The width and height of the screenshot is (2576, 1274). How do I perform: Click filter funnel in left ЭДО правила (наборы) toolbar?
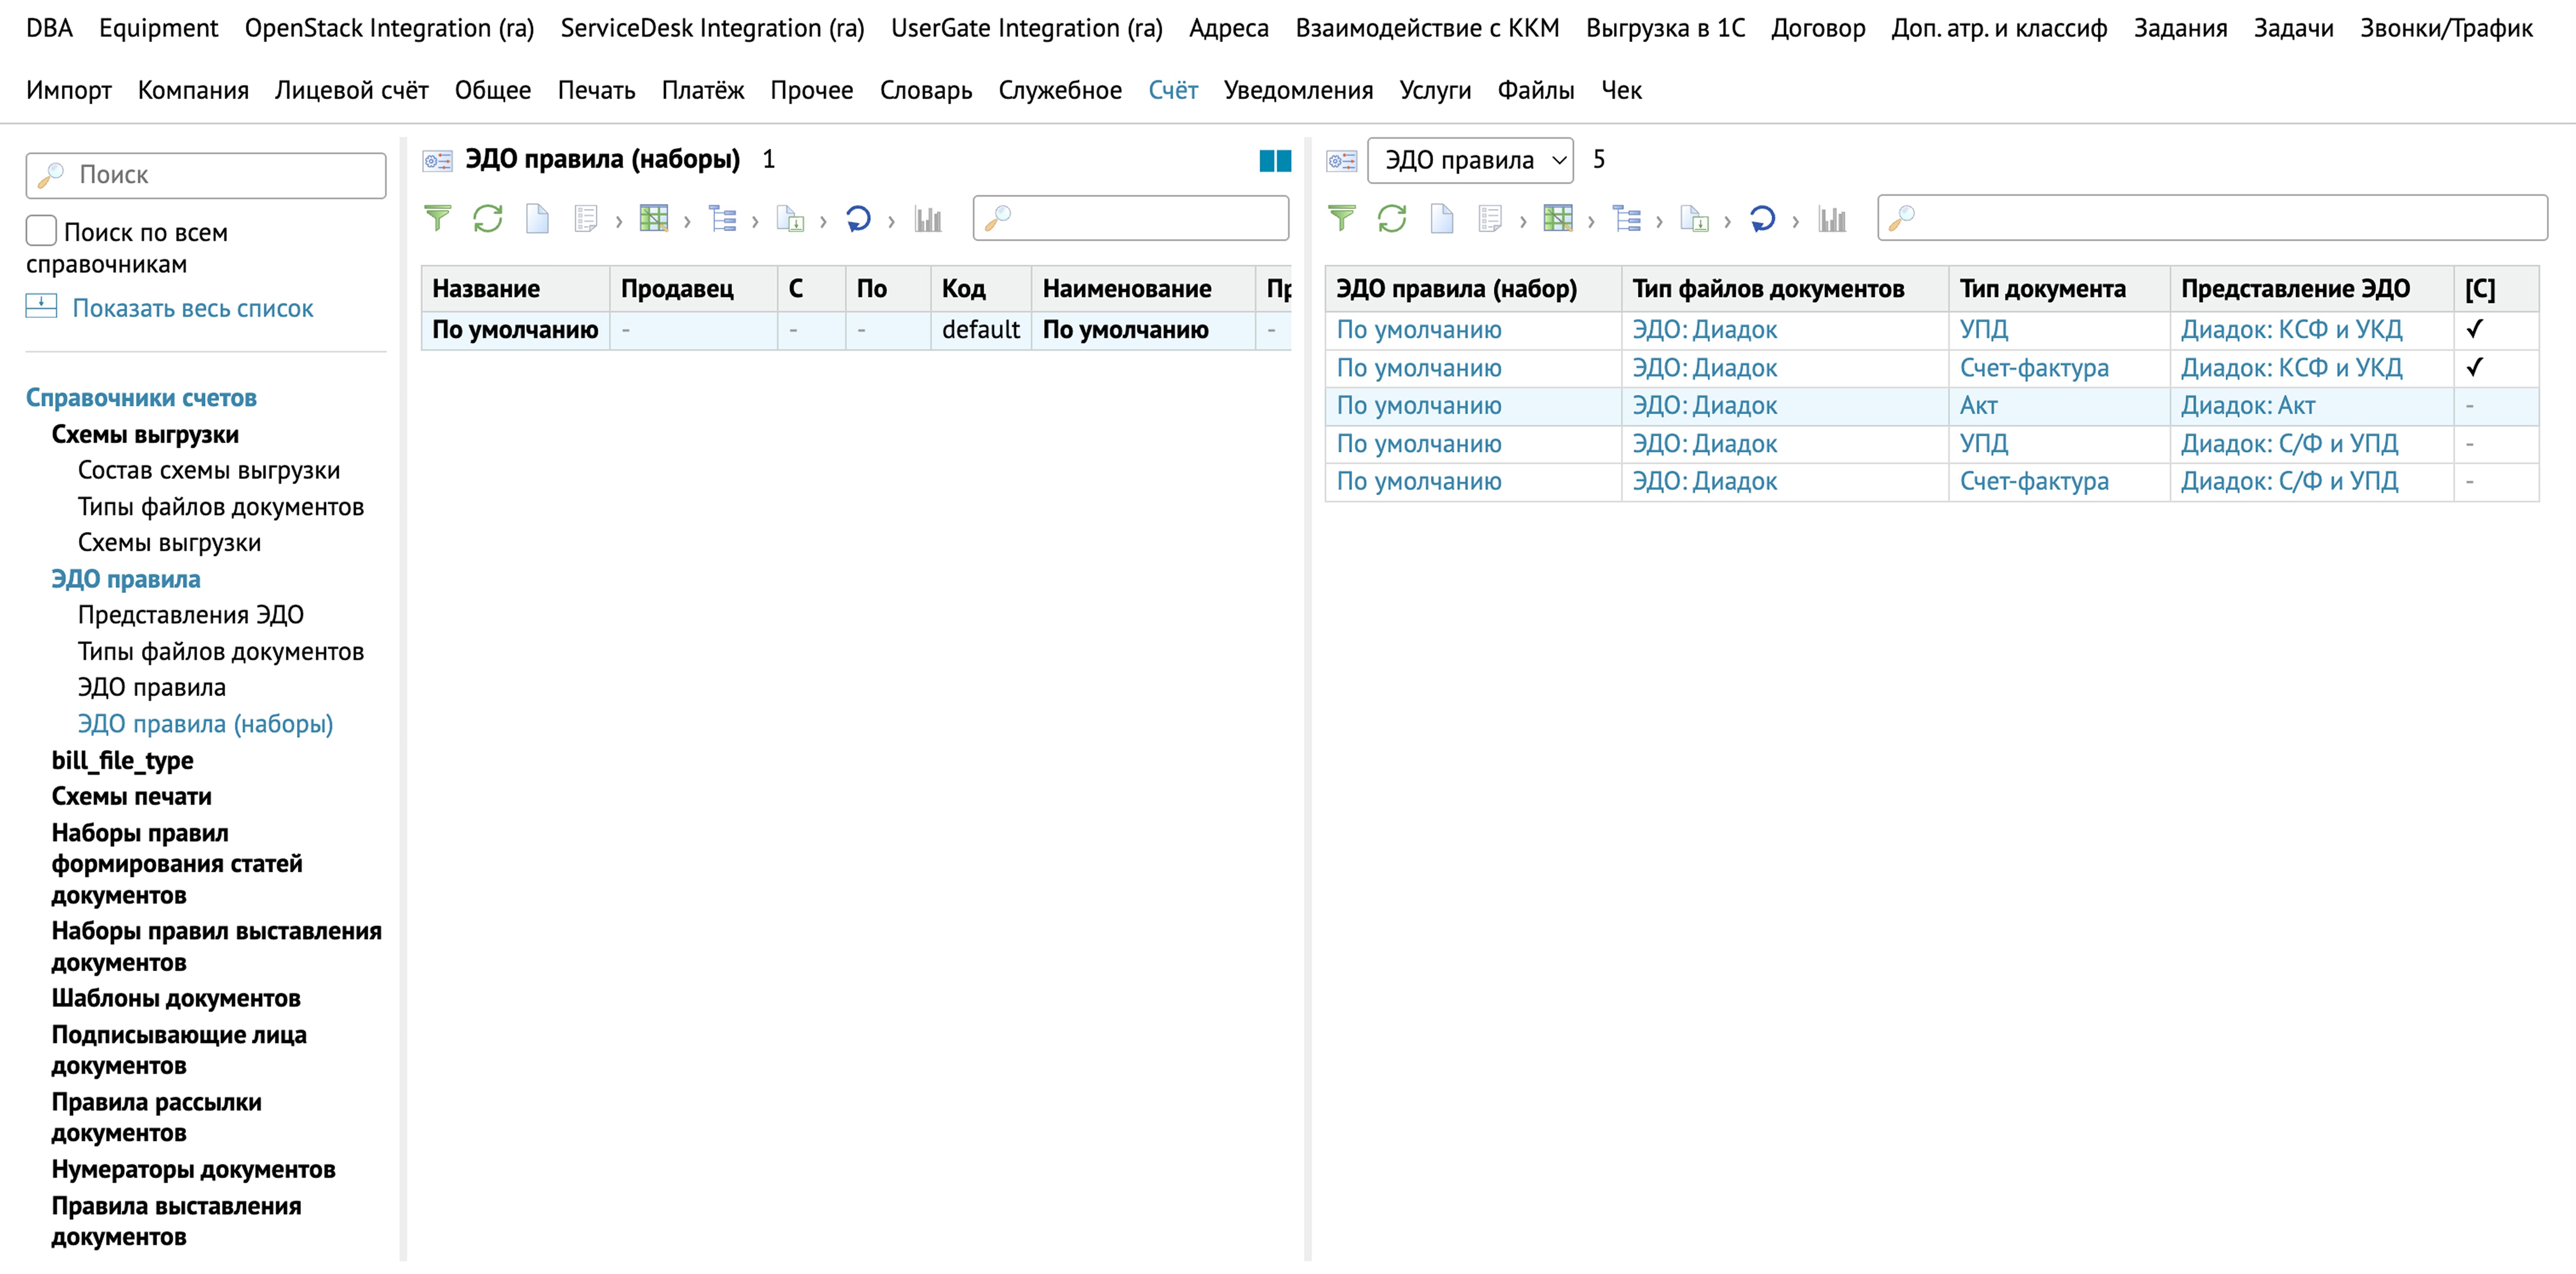(x=437, y=218)
